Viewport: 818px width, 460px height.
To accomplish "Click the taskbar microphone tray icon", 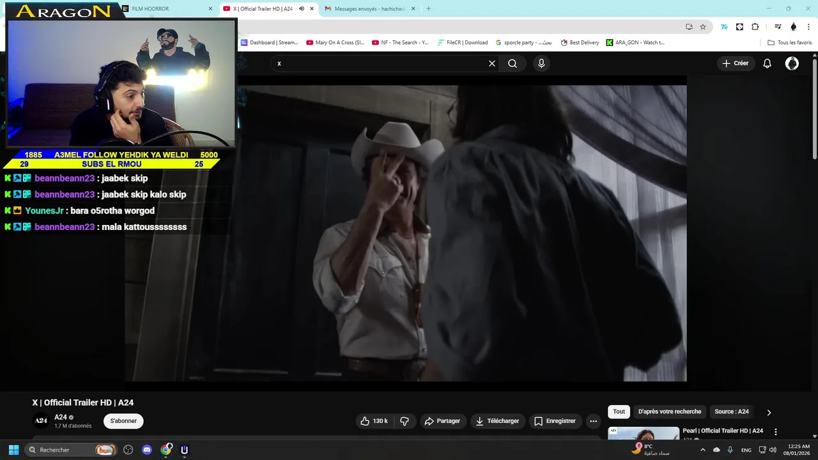I will point(730,450).
